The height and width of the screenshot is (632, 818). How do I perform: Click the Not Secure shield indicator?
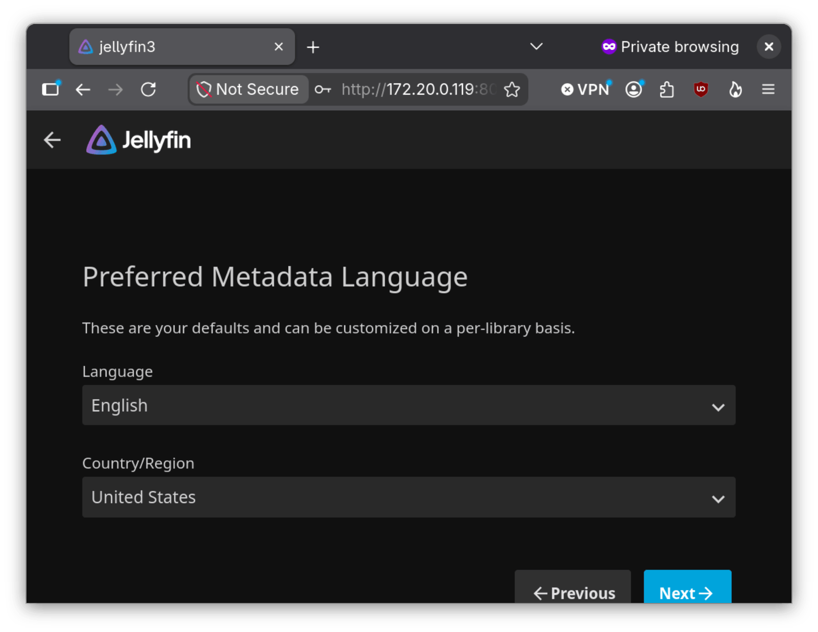click(x=248, y=90)
